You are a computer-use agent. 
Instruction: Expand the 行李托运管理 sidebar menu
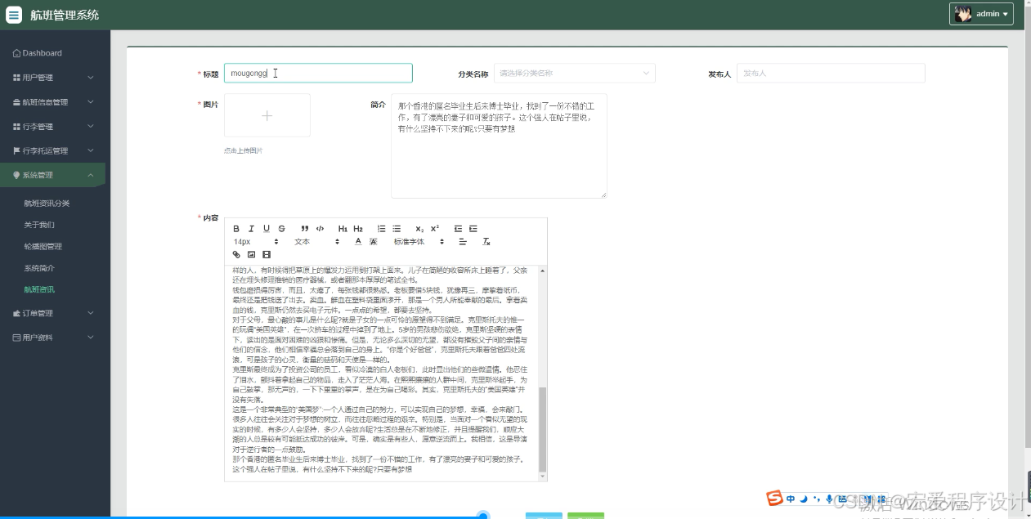pos(55,150)
